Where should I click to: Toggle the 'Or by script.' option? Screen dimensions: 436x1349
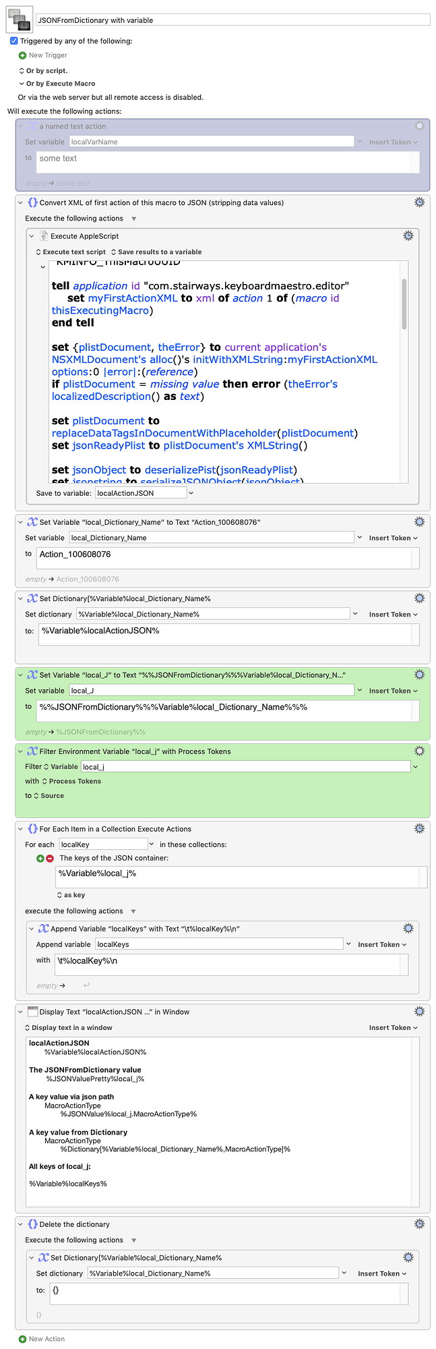tap(43, 70)
